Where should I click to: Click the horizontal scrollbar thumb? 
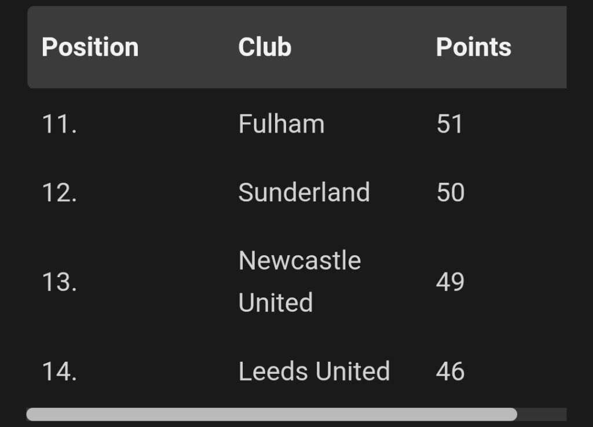point(272,414)
